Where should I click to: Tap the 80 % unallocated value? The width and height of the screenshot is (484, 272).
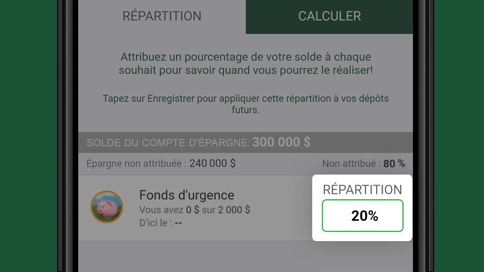[394, 164]
